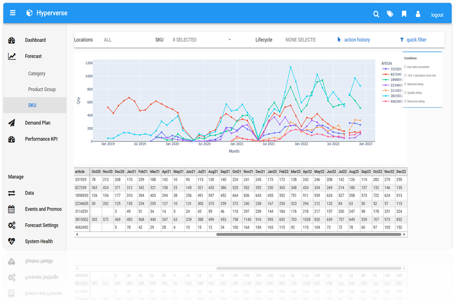Image resolution: width=454 pixels, height=300 pixels.
Task: Check the Due date exceeded condition
Action: pyautogui.click(x=405, y=67)
